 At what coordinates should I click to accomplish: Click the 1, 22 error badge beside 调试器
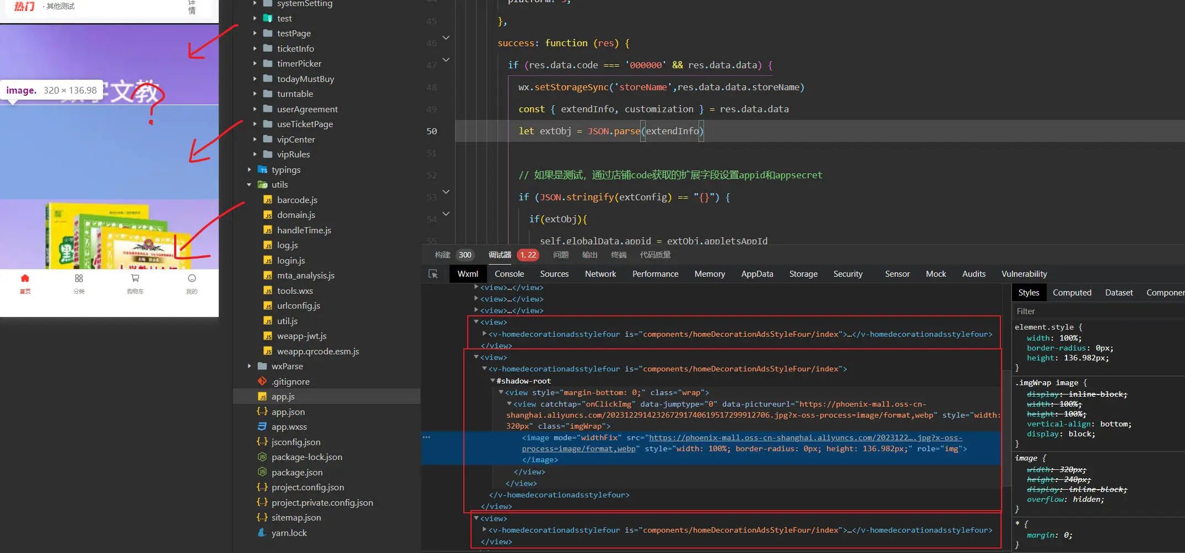point(528,255)
